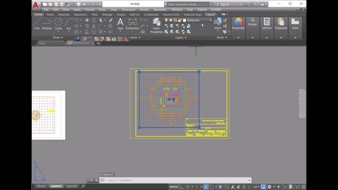Click Sign In
Screen dimensions: 338x190
pos(225,4)
